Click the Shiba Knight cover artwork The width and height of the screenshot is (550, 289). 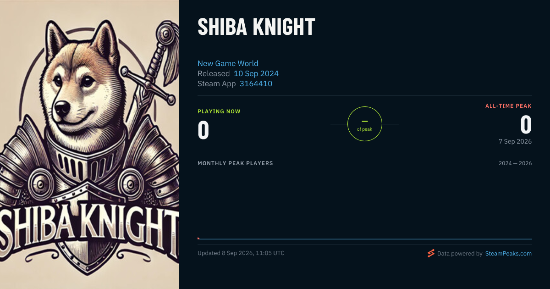coord(89,144)
